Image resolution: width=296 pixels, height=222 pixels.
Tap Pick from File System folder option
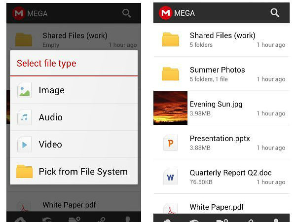[74, 172]
